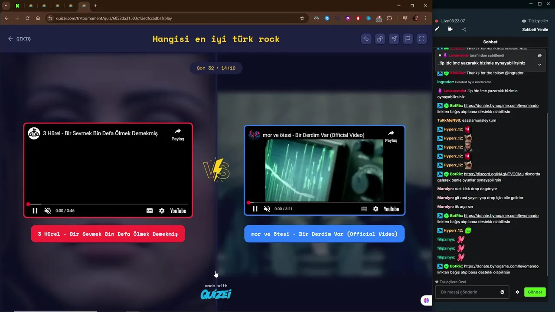This screenshot has height=312, width=555.
Task: Enter fullscreen mode in Quizei
Action: 421,39
